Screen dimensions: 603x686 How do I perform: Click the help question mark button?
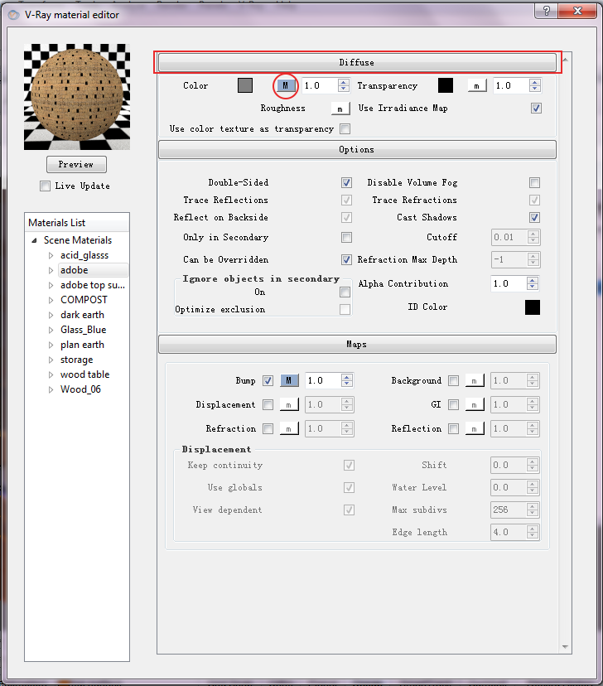[546, 11]
